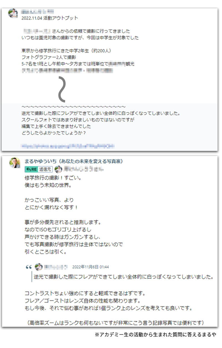Image resolution: width=222 pixels, height=348 pixels.
Task: Click the first poster's avatar at top
Action: (x=13, y=13)
